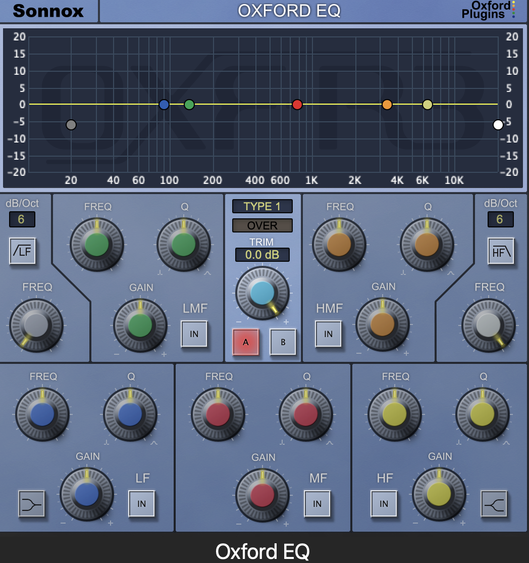Switch the LF band shelf shape icon
Viewport: 529px width, 563px height.
coord(32,504)
